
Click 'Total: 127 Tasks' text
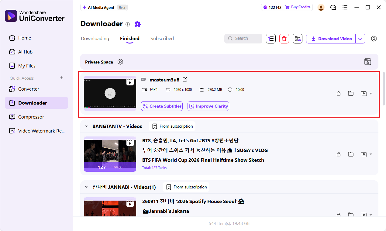coord(154,167)
